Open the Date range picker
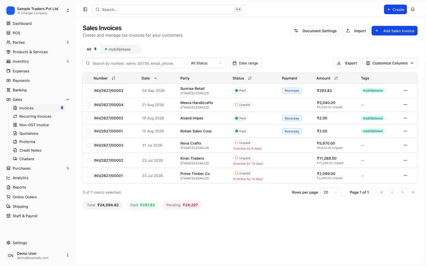Image resolution: width=426 pixels, height=266 pixels. (245, 63)
